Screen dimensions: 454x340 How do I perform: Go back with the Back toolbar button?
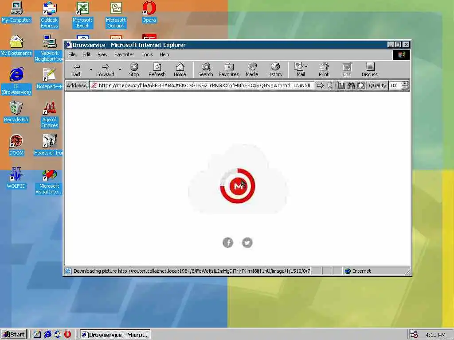point(76,70)
